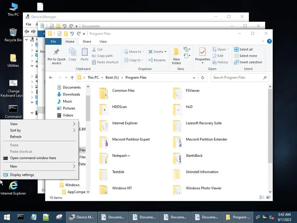Screen dimensions: 297x223
Task: Open View submenu in context menu
Action: (x=39, y=124)
